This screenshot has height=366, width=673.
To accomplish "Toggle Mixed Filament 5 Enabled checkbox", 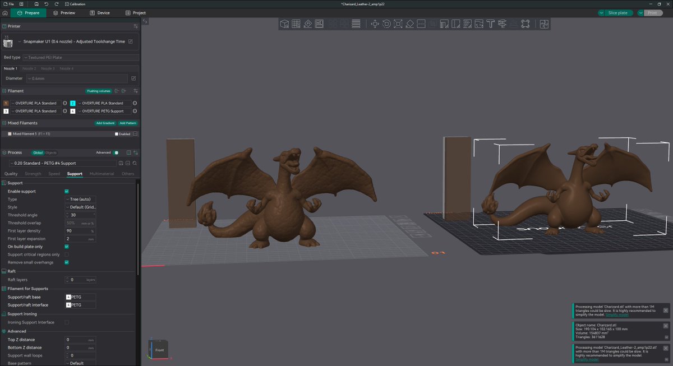I will pos(117,134).
